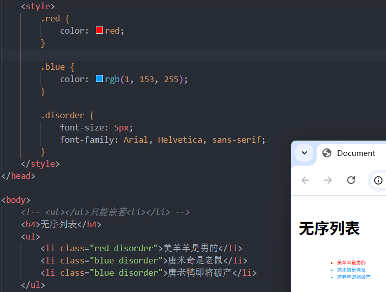The width and height of the screenshot is (386, 292).
Task: Click code line containing 唐老鸭即将破产
Action: 149,273
